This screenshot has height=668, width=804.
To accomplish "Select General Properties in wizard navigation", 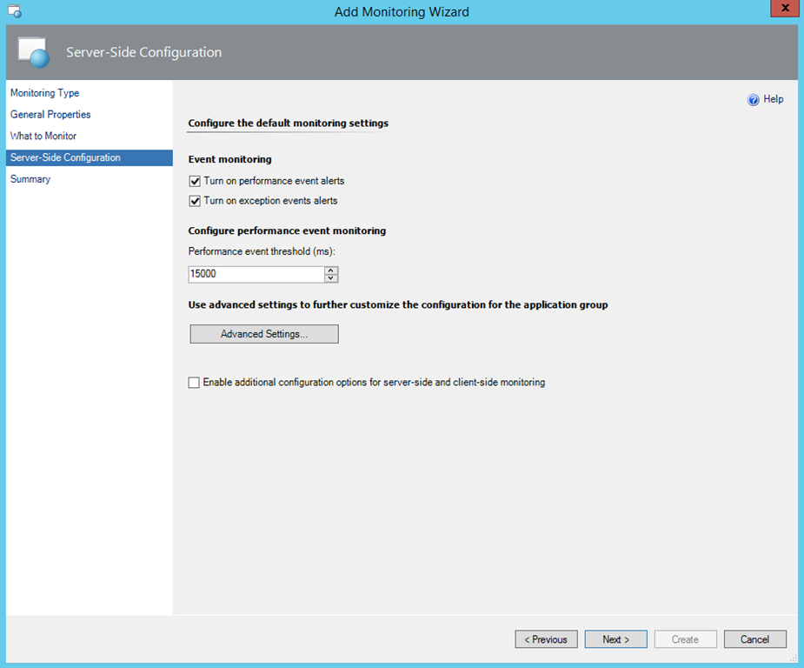I will (50, 115).
